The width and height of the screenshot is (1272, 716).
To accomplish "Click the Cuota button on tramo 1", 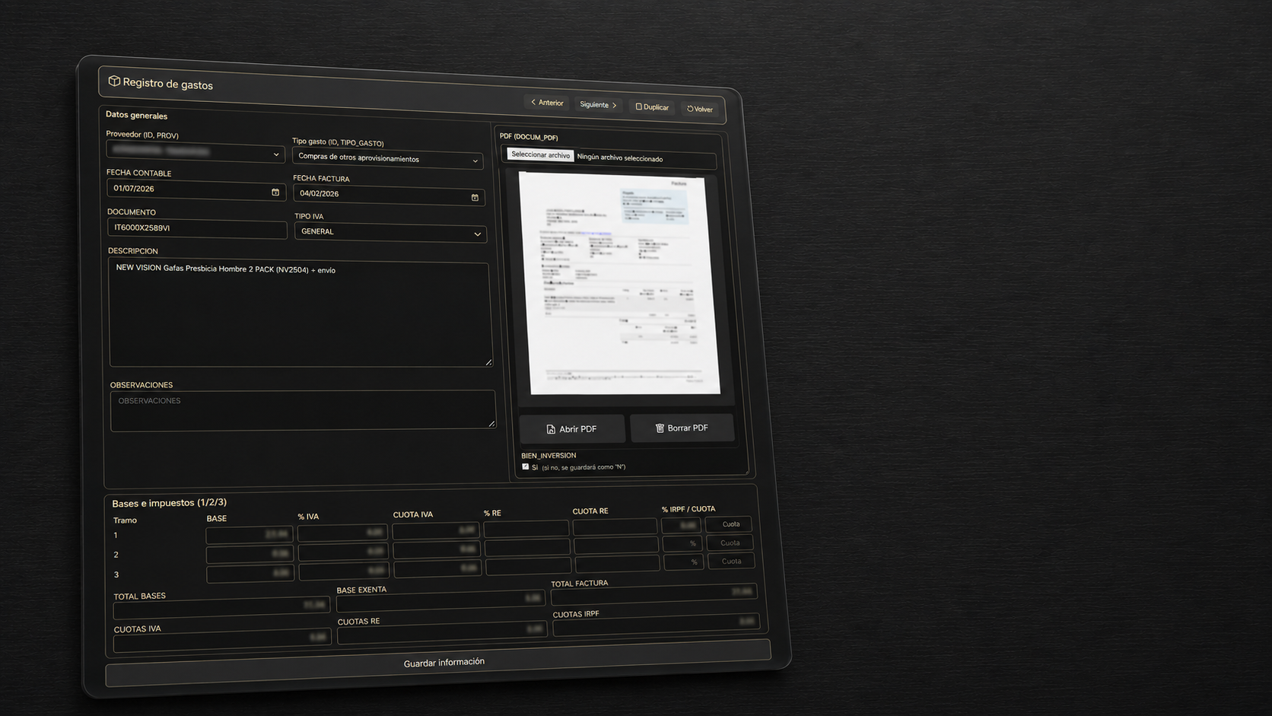I will [x=730, y=524].
